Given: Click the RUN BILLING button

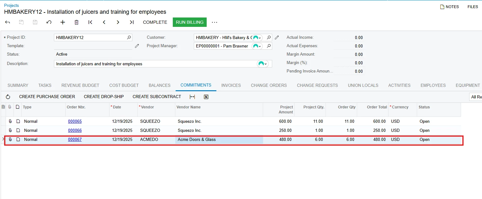Looking at the screenshot, I should point(190,22).
